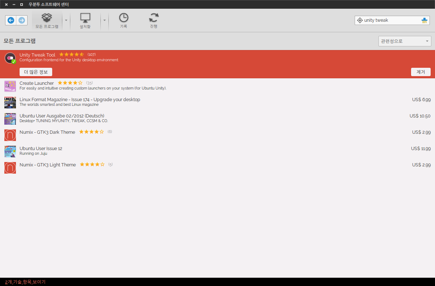435x286 pixels.
Task: Click the Create Launcher app icon
Action: tap(10, 86)
